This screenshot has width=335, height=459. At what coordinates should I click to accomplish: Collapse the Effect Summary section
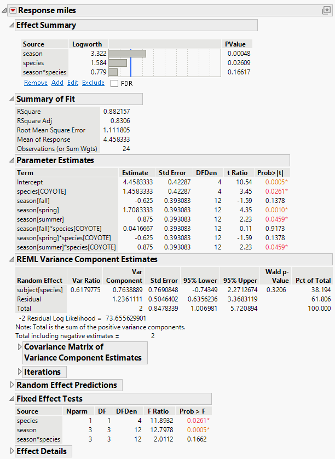coord(13,25)
